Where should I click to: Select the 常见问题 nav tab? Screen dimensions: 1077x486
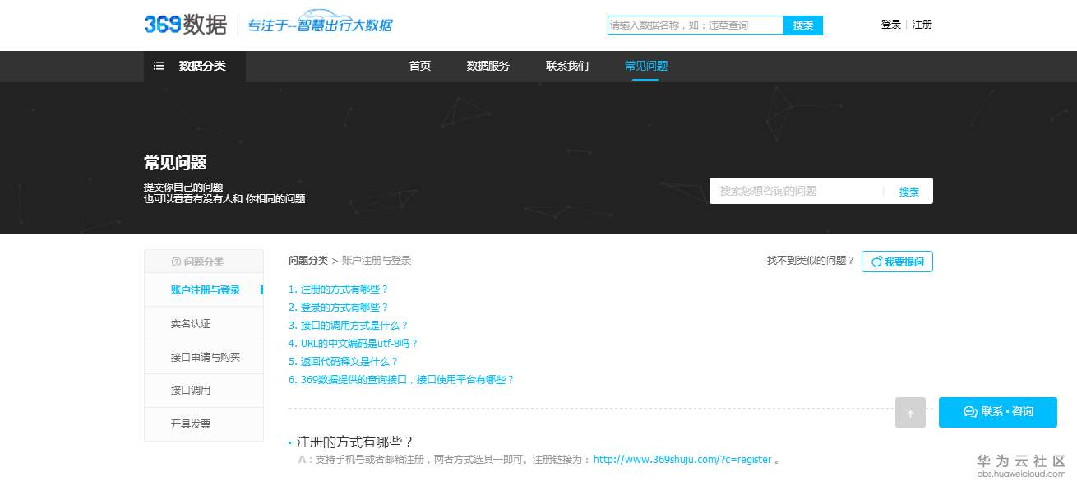pyautogui.click(x=646, y=66)
